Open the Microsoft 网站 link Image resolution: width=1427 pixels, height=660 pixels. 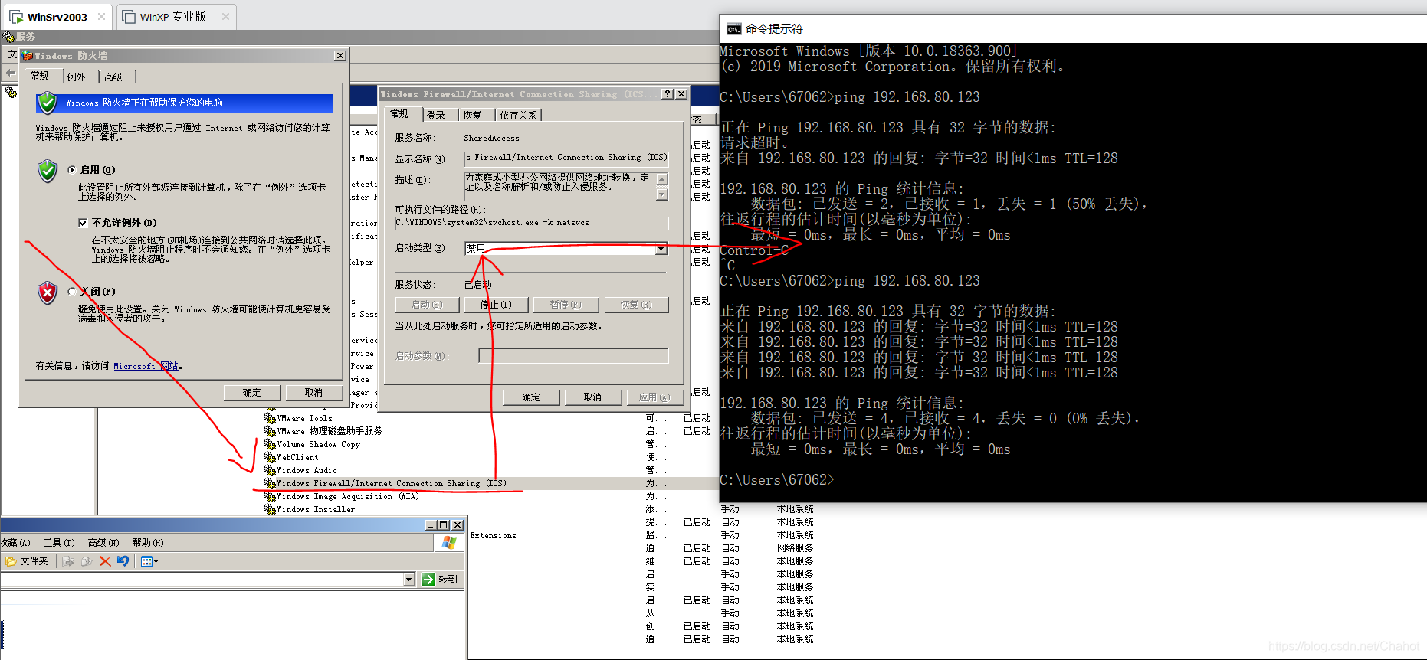tap(146, 366)
